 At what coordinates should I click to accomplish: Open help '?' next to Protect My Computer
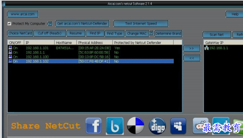click(50, 24)
